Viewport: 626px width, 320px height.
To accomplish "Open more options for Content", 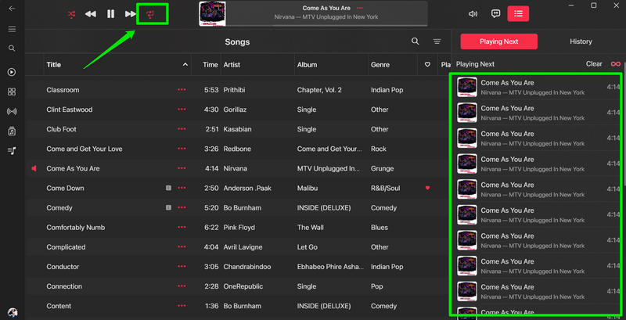I will click(182, 306).
